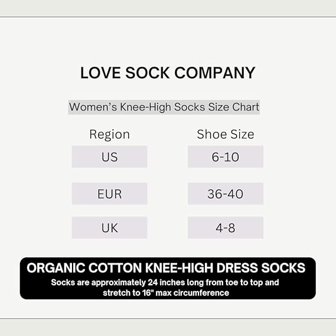Select the US region cell
336x336 pixels.
(x=109, y=156)
